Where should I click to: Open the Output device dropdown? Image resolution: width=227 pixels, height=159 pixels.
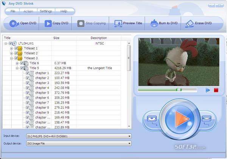[x=129, y=144]
